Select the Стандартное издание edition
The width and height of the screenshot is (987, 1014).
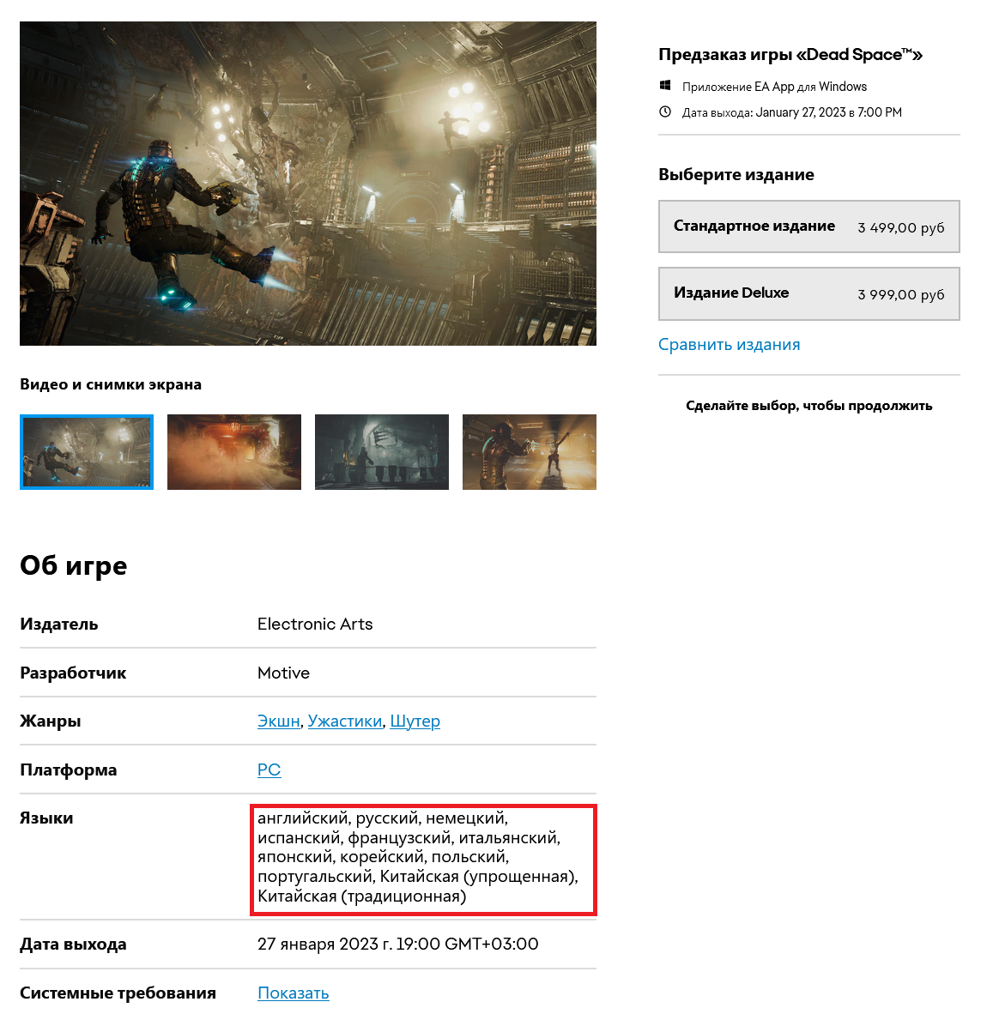pyautogui.click(x=809, y=226)
